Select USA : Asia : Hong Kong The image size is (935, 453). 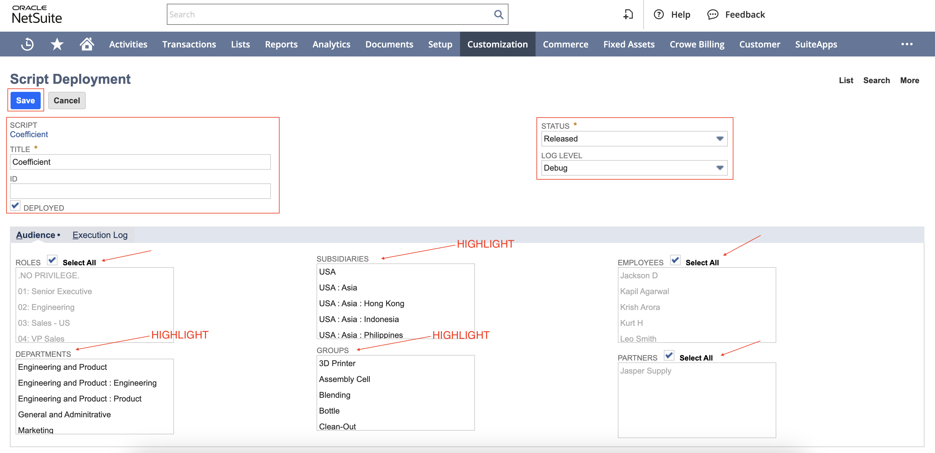pyautogui.click(x=395, y=303)
